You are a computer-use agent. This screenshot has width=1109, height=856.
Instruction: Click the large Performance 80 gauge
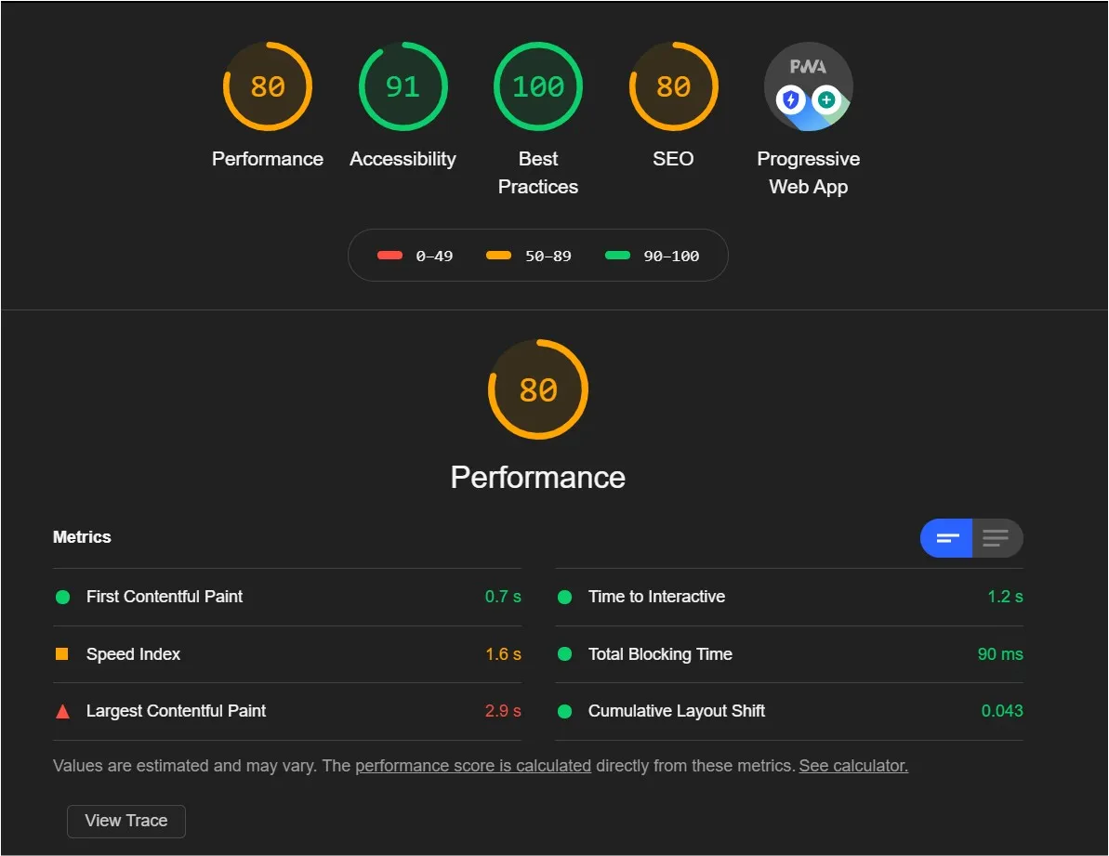538,389
